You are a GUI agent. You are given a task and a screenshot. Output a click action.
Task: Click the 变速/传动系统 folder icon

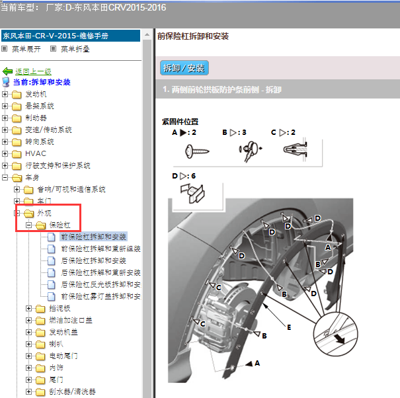pyautogui.click(x=17, y=130)
